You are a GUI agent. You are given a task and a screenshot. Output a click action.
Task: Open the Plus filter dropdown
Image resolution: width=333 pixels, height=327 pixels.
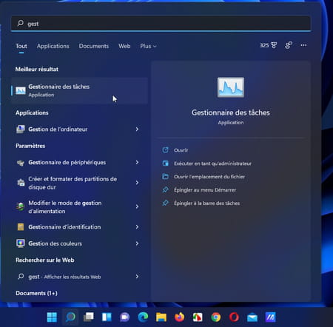[x=148, y=46]
